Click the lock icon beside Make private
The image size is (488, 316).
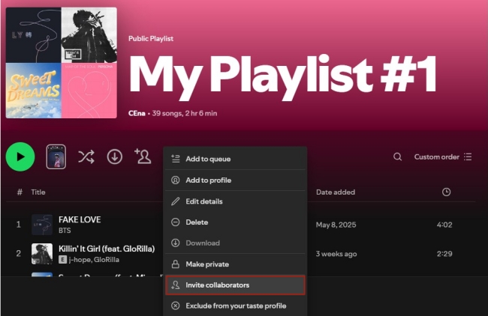pos(175,264)
